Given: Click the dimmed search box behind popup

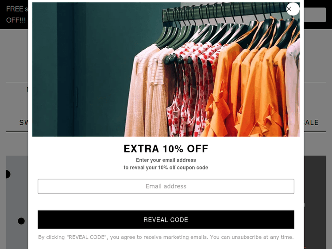Looking at the screenshot, I should 315,15.
